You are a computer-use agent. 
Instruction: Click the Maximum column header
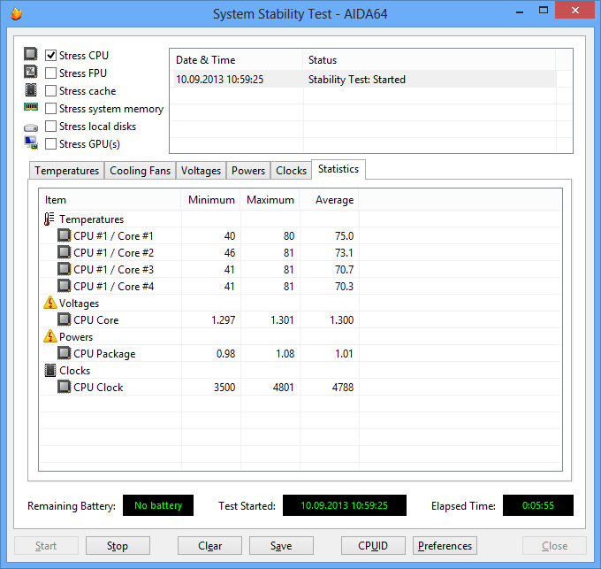point(270,200)
